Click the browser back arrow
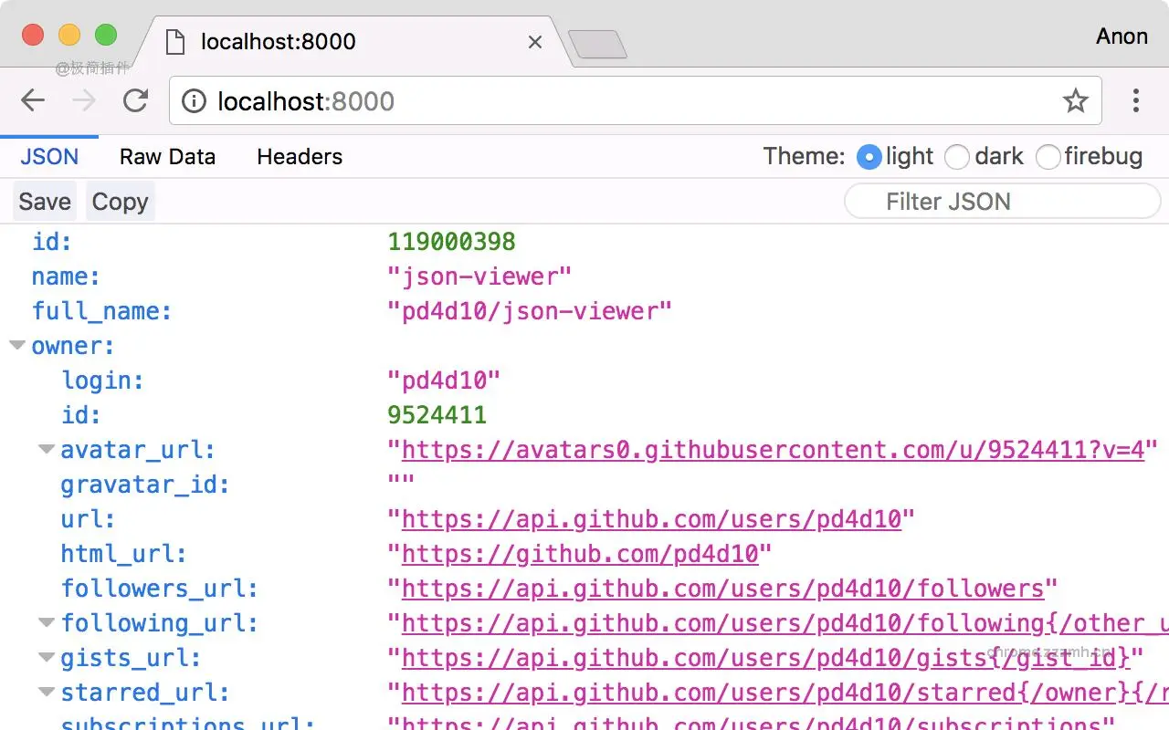This screenshot has height=730, width=1169. pyautogui.click(x=32, y=100)
